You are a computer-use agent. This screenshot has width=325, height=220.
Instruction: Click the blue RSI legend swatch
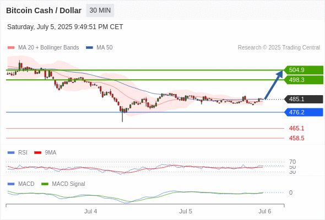tap(11, 153)
